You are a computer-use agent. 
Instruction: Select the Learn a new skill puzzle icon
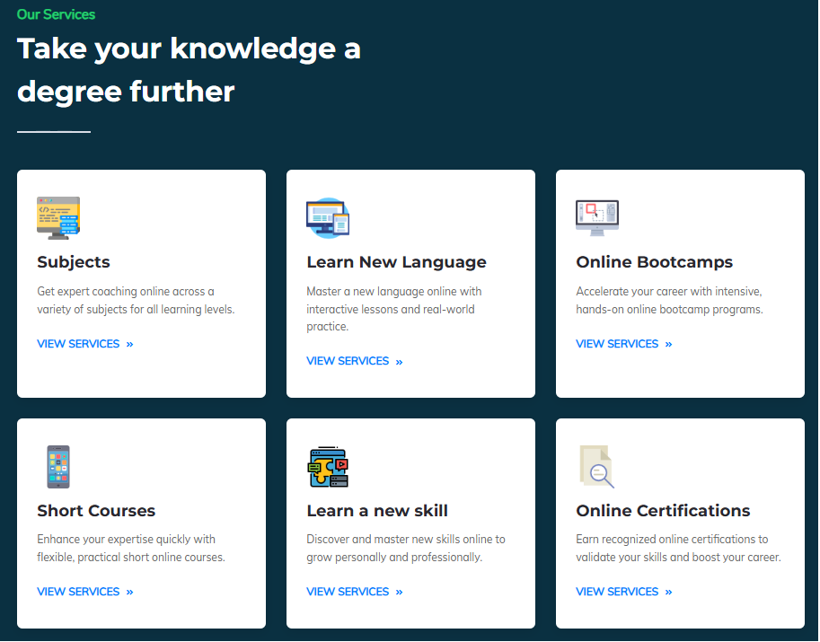click(328, 467)
